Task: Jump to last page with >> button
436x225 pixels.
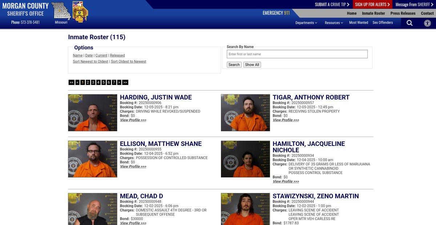Action: click(x=125, y=82)
